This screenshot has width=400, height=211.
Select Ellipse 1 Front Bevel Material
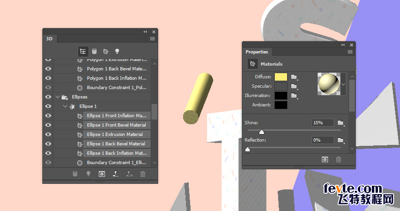click(117, 125)
